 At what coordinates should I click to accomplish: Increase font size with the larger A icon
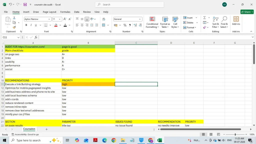click(65, 19)
